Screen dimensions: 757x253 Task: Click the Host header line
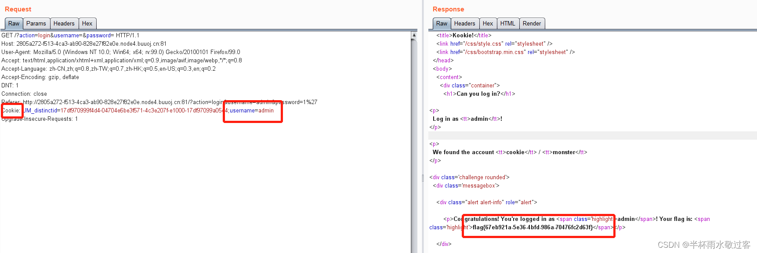[x=84, y=44]
